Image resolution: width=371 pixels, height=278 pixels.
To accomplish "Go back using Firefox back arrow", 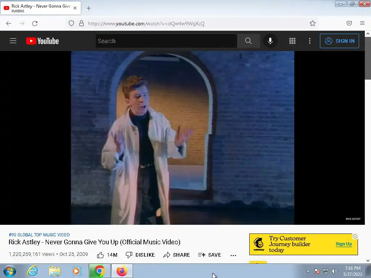I will 9,24.
